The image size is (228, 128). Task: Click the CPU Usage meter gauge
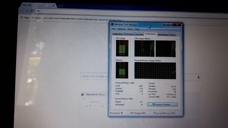pos(122,48)
